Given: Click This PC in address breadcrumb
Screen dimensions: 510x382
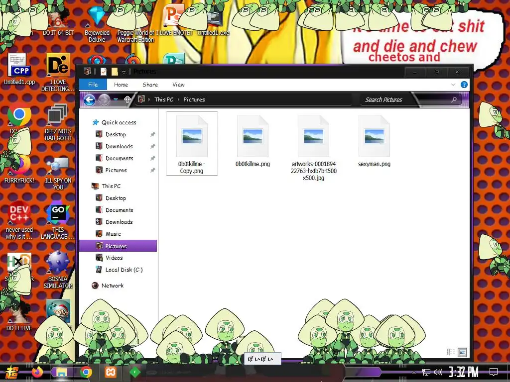Looking at the screenshot, I should coord(164,99).
